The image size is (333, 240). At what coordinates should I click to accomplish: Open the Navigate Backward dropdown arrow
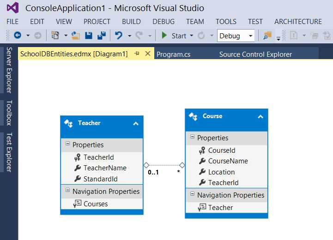tap(28, 36)
